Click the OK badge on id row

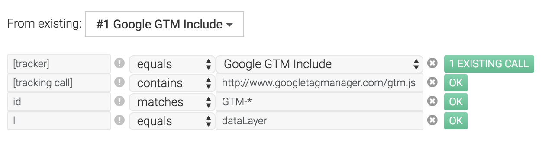point(456,102)
